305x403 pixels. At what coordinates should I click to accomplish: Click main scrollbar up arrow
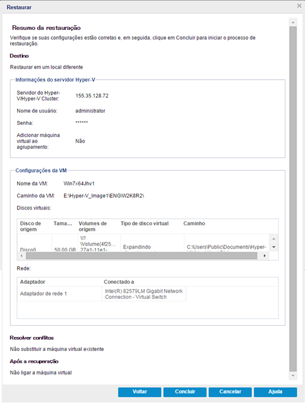coord(293,23)
